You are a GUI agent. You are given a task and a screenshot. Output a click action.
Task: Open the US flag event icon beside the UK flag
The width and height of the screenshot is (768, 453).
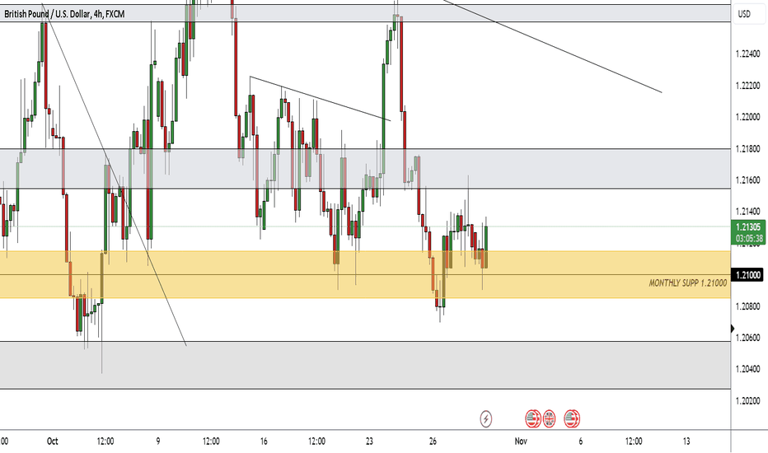(532, 418)
